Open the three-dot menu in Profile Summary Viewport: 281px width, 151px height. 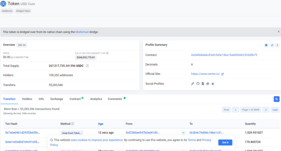[x=277, y=45]
